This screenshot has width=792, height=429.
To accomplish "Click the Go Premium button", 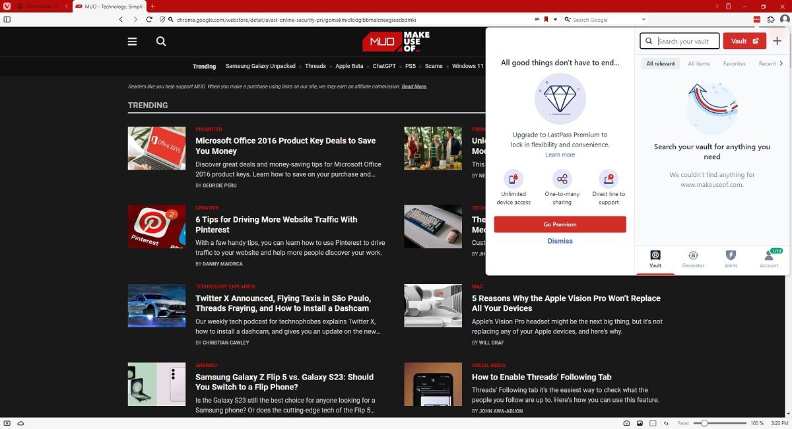I will coord(560,224).
